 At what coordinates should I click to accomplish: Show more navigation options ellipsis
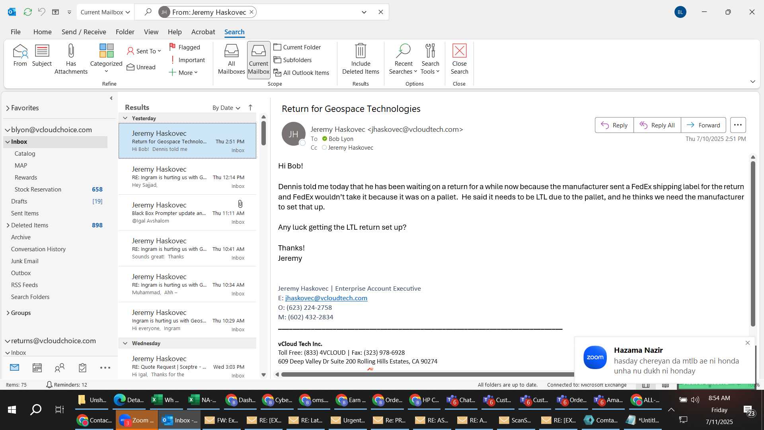(x=105, y=368)
